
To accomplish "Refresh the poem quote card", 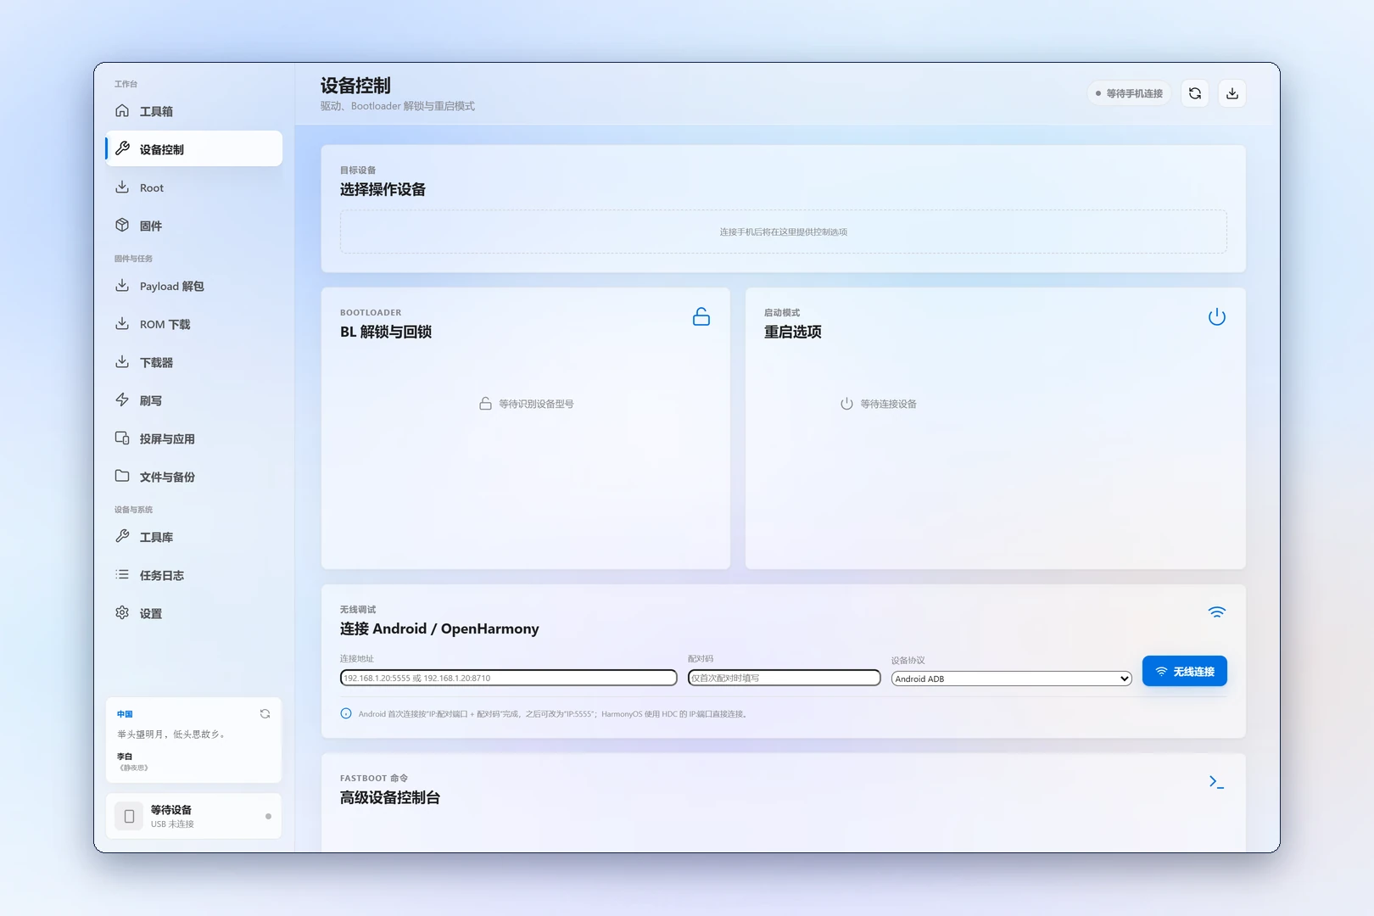I will point(265,714).
